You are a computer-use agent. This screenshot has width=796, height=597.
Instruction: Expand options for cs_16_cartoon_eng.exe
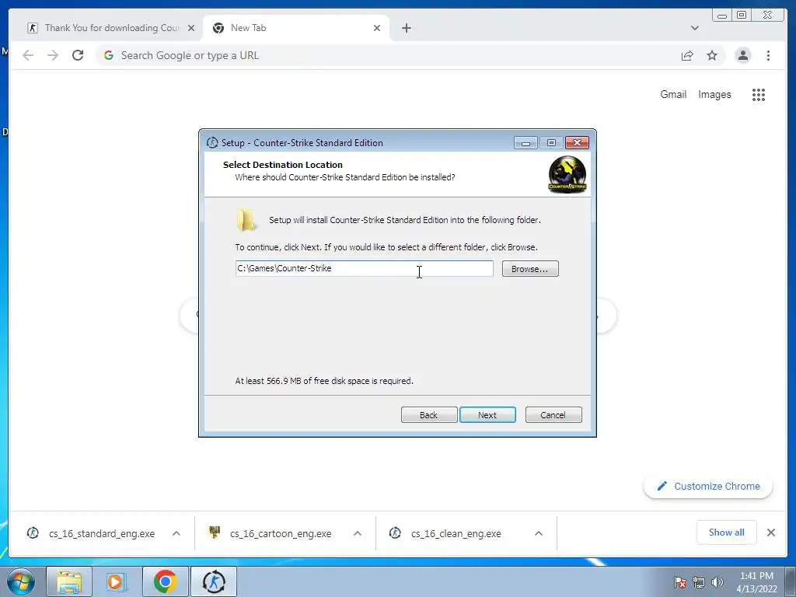(358, 533)
